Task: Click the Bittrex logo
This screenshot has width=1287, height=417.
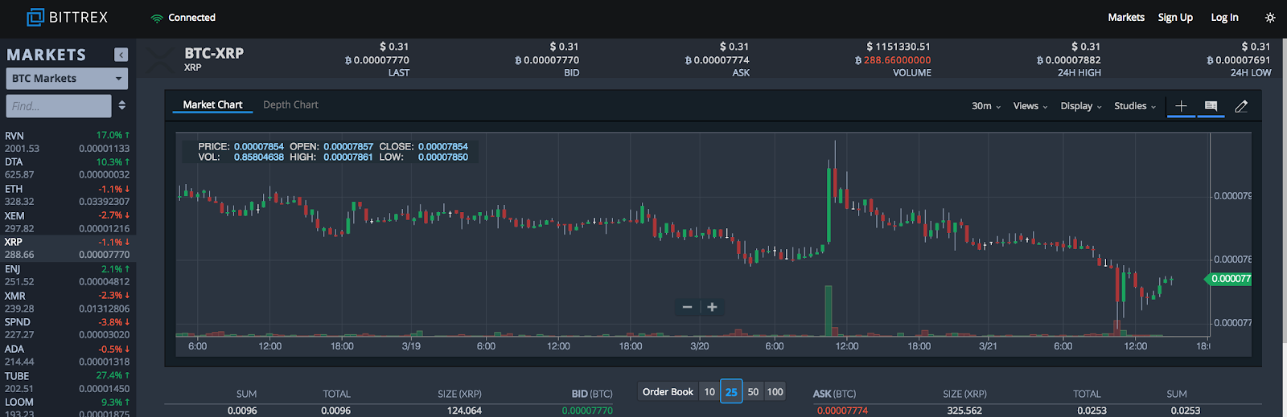Action: [68, 17]
